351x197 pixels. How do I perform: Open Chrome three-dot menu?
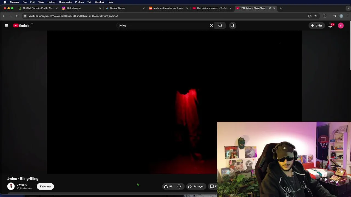coord(348,16)
